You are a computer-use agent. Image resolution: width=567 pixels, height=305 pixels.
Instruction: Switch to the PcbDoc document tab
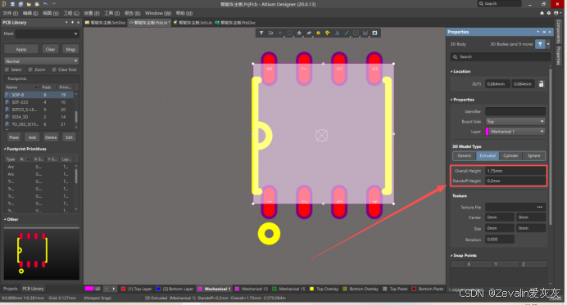pyautogui.click(x=235, y=22)
